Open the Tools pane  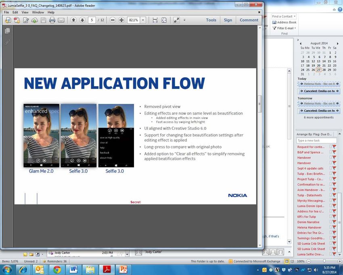click(x=211, y=20)
